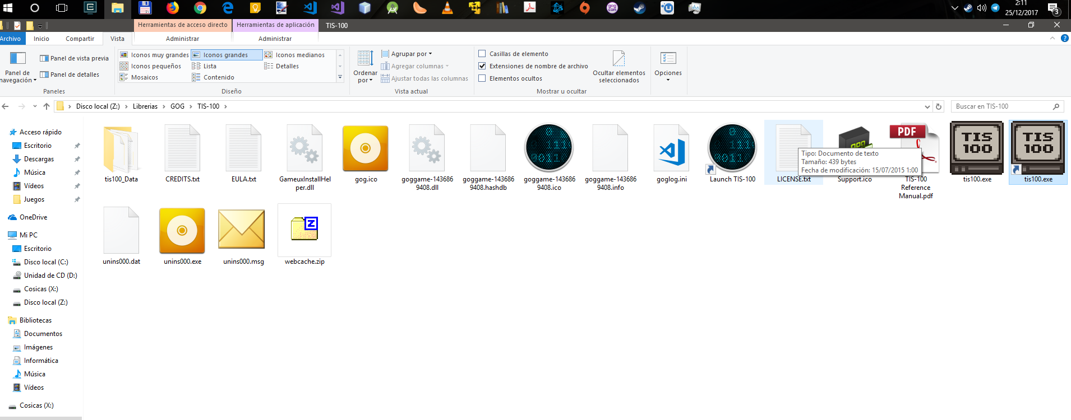Open the Archivo tab
1071x420 pixels.
click(10, 39)
